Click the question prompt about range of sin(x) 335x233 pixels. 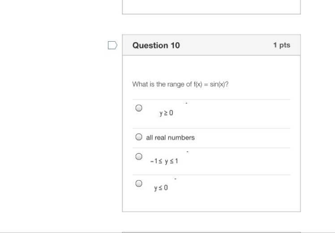(x=180, y=84)
